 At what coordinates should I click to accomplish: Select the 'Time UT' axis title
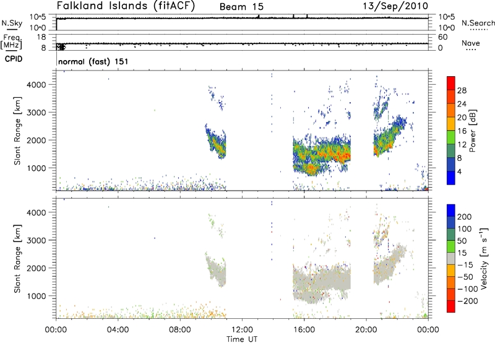(x=242, y=339)
